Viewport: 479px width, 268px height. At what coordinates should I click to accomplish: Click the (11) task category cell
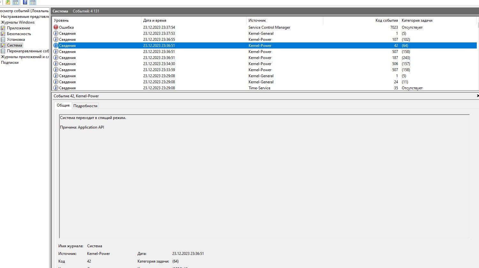405,82
